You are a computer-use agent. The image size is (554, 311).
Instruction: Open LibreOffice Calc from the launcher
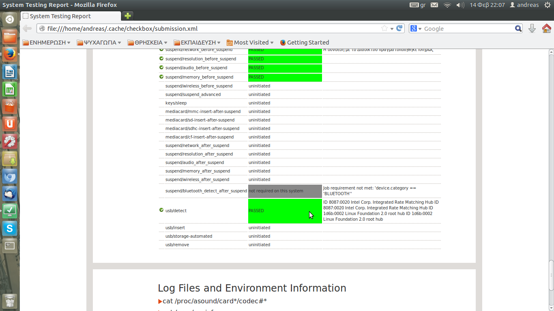[10, 89]
